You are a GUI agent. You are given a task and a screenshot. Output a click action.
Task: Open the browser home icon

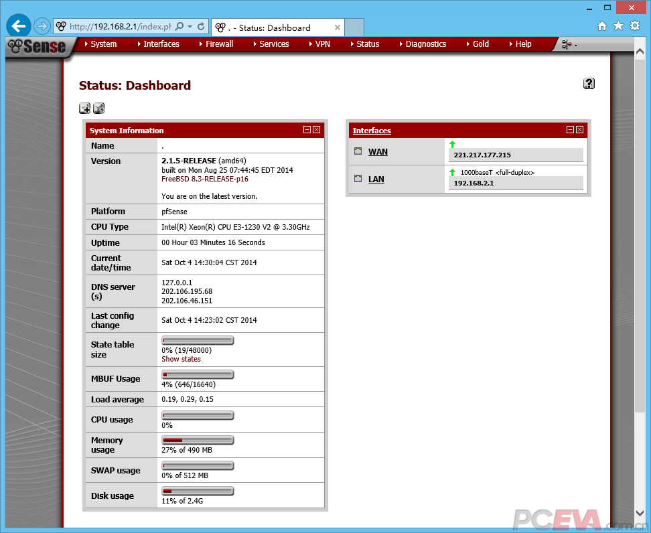601,26
